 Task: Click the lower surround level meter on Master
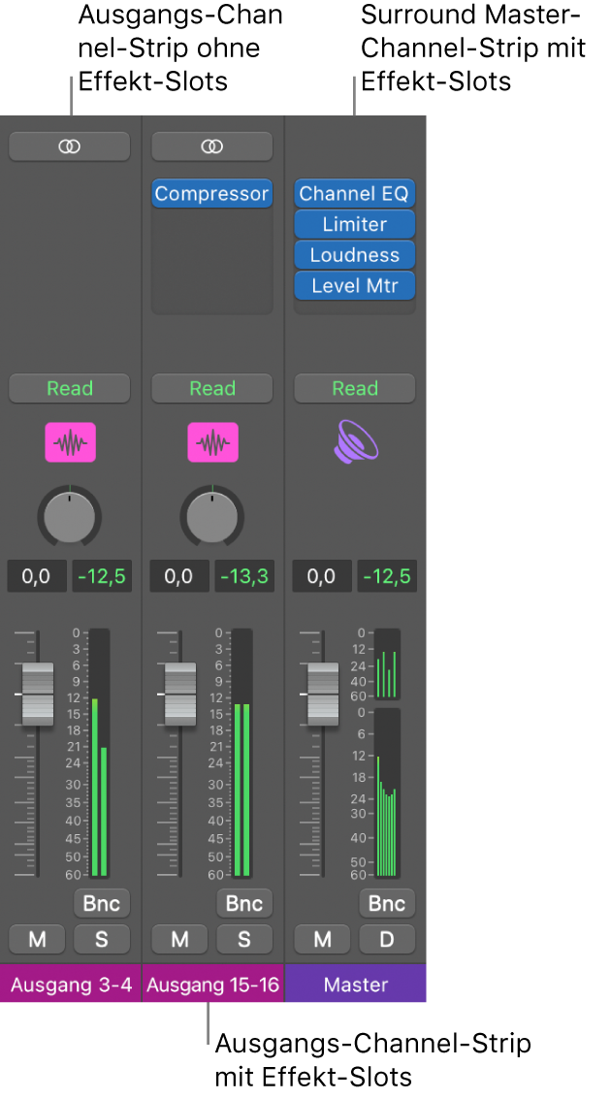tap(386, 793)
